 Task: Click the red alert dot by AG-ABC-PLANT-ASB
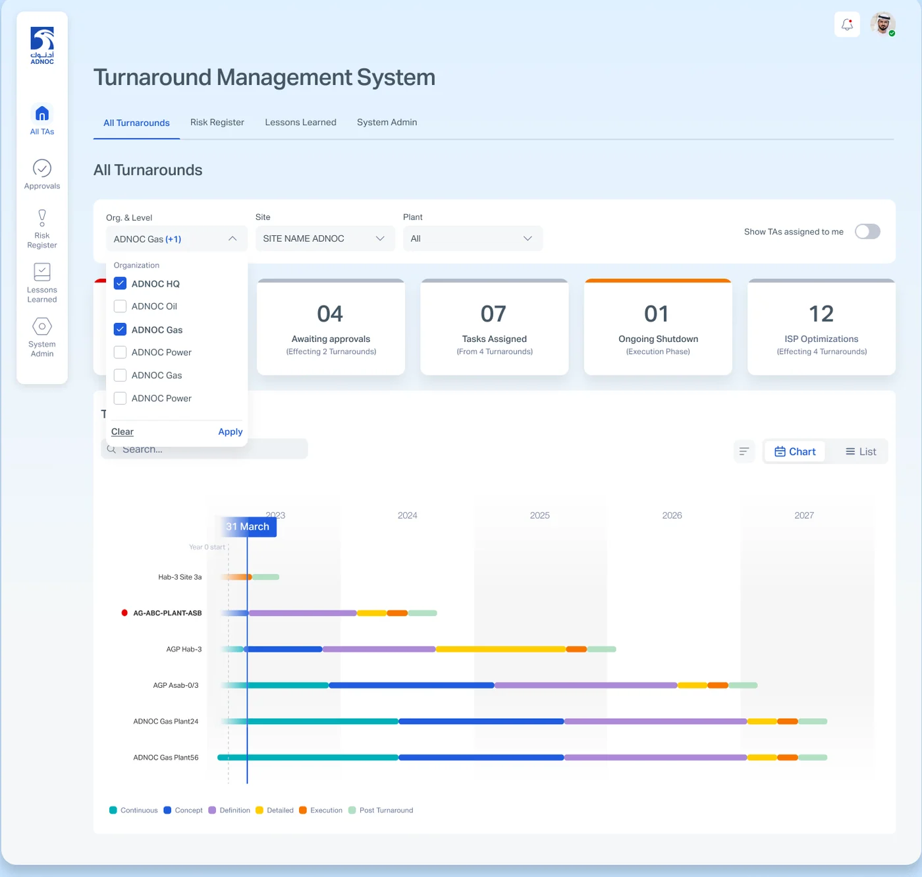coord(124,613)
